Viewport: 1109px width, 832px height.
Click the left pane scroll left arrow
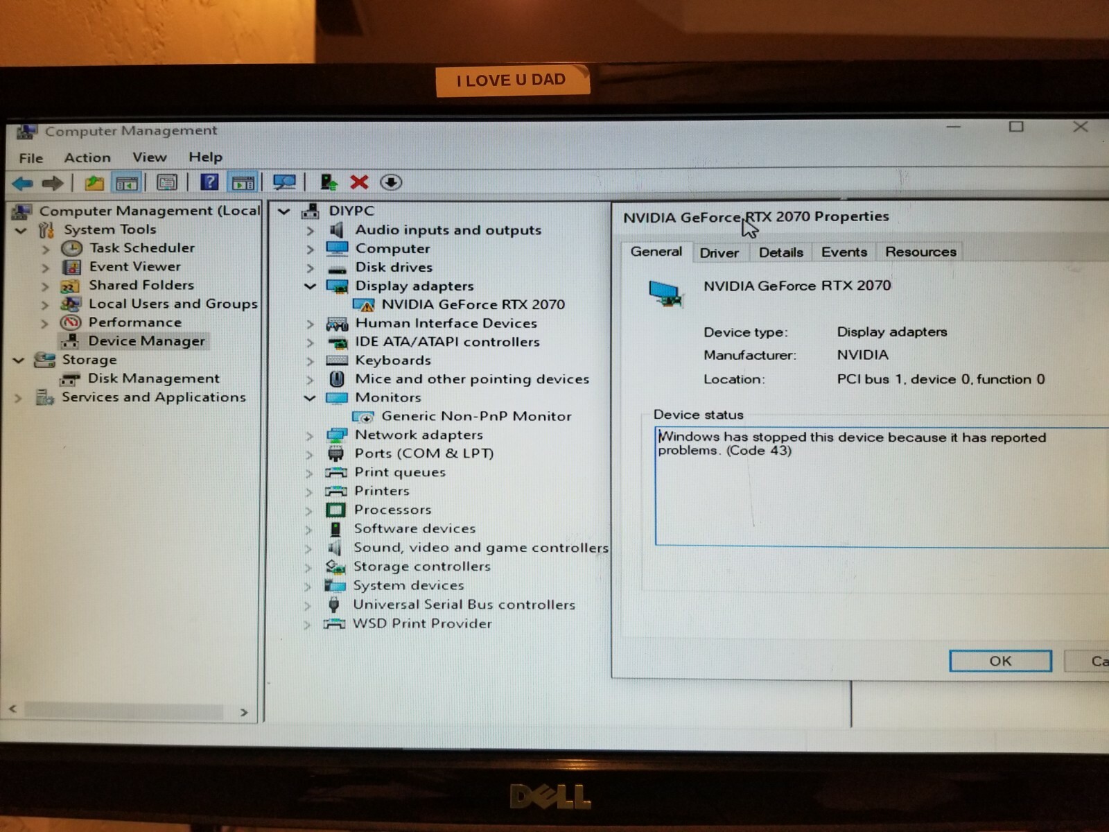tap(12, 709)
